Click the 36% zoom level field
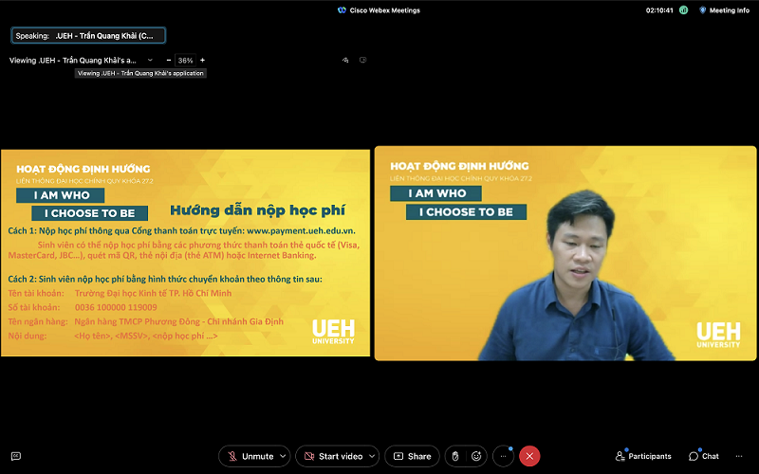The height and width of the screenshot is (474, 759). click(x=185, y=60)
